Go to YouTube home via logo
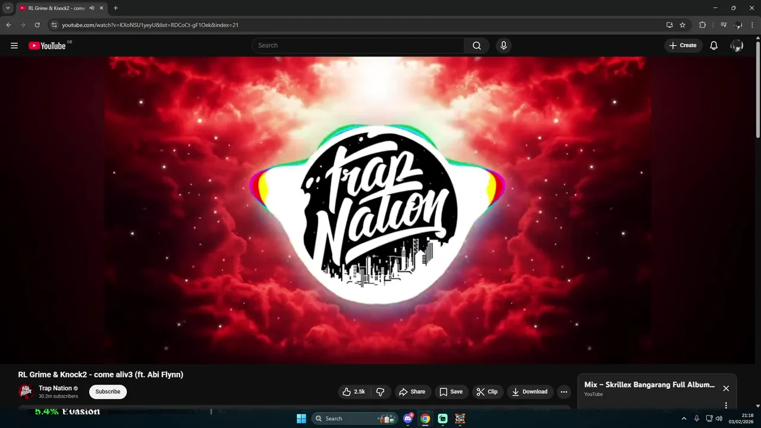This screenshot has width=761, height=428. pyautogui.click(x=47, y=46)
